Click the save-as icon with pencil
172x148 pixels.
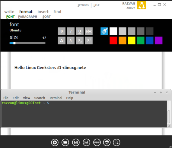click(x=86, y=143)
